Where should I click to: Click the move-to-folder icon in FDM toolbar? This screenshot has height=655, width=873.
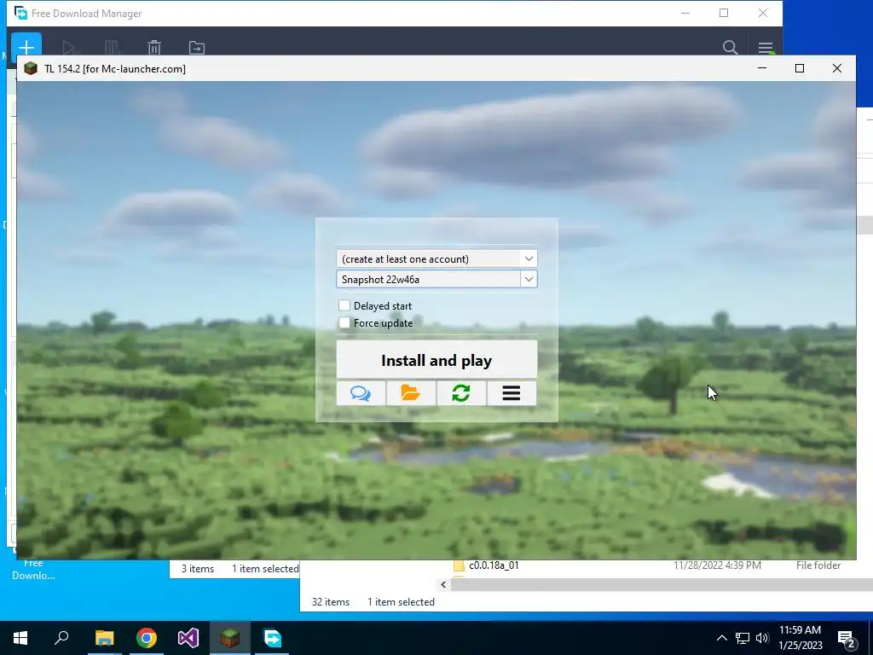click(197, 48)
